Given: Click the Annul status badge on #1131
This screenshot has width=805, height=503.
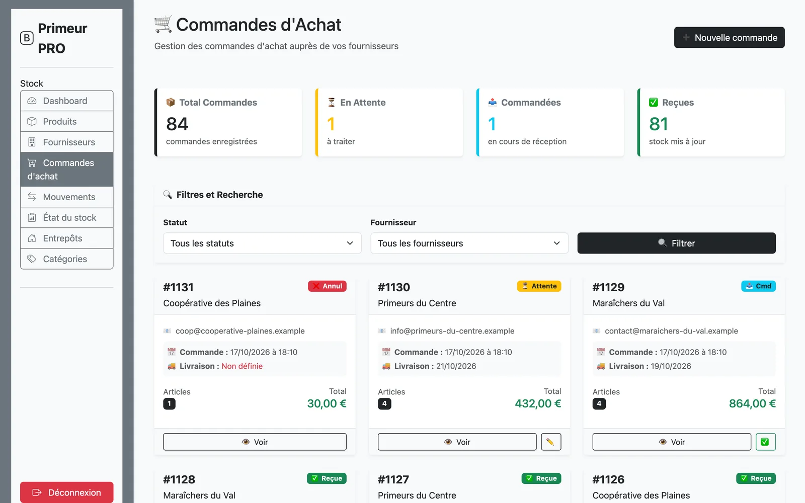Looking at the screenshot, I should (327, 286).
